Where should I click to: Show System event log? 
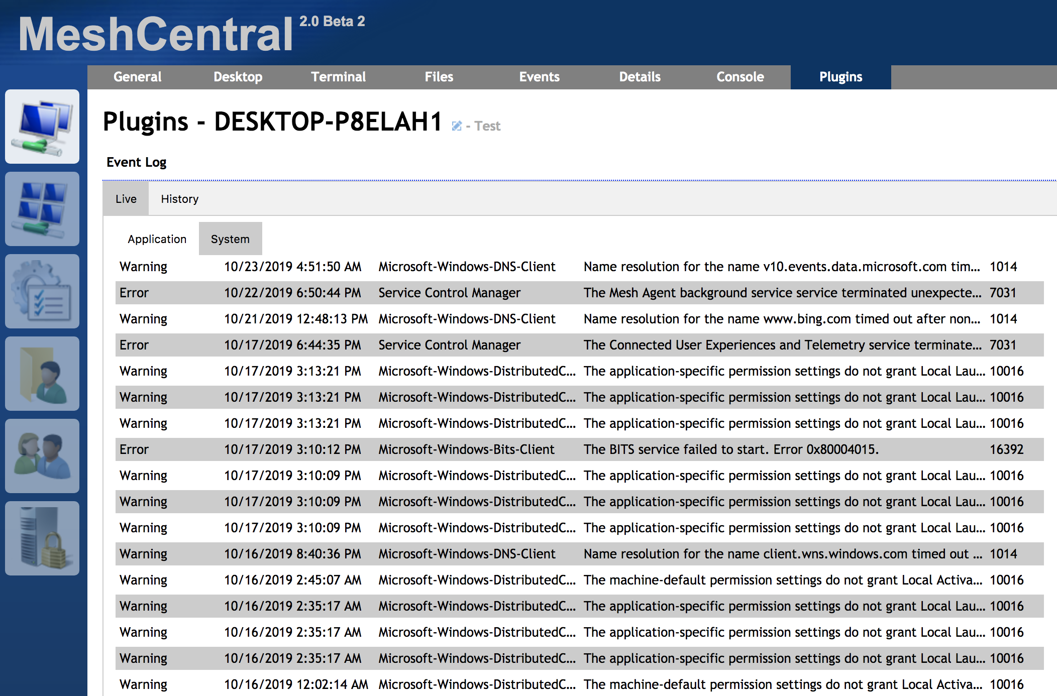230,239
